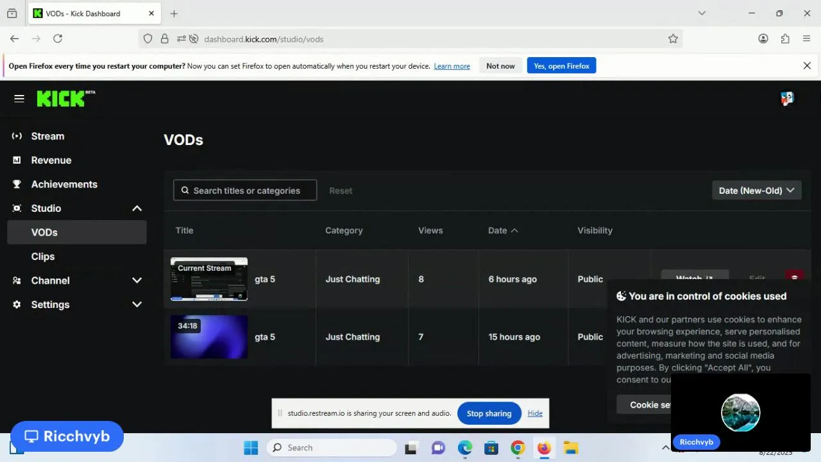Click the '6 hours ago' date cell
This screenshot has width=821, height=462.
coord(512,279)
